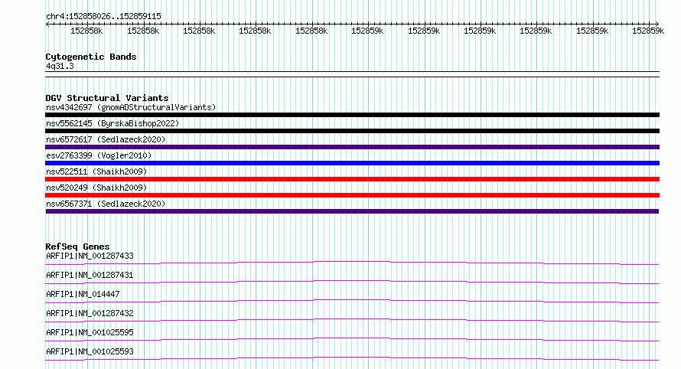Open the nsv5562145 (ByrskaBishop2022) label
The width and height of the screenshot is (681, 369).
pos(112,123)
